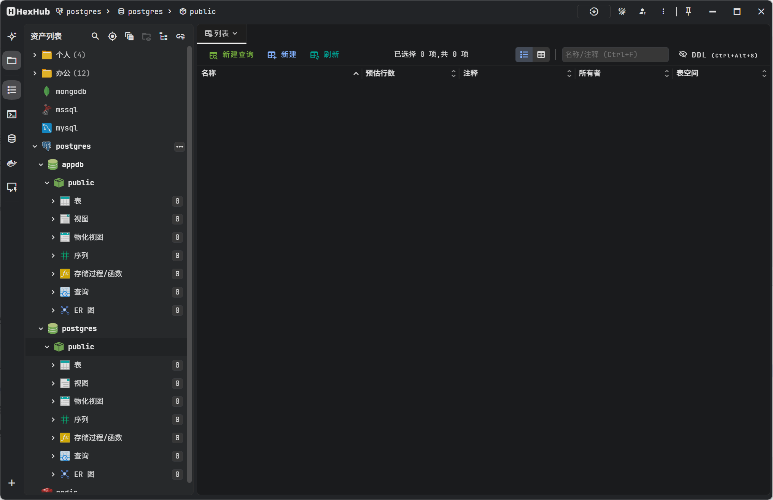
Task: Search the asset list with magnifier icon
Action: (95, 36)
